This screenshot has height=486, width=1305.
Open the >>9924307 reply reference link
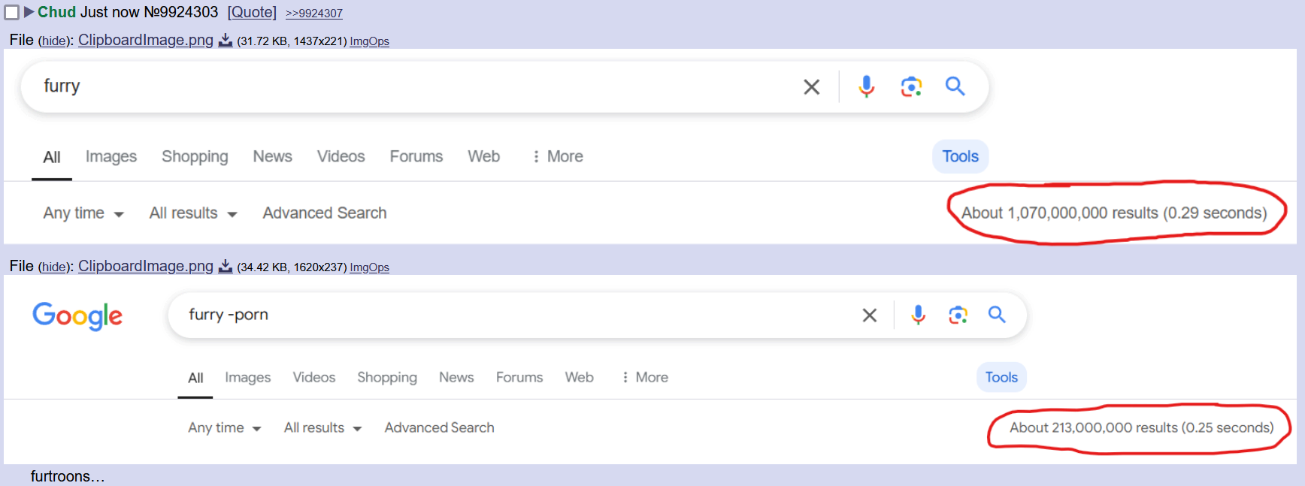pyautogui.click(x=314, y=14)
